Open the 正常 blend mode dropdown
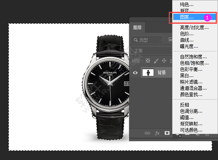This screenshot has width=218, height=160. [x=151, y=51]
